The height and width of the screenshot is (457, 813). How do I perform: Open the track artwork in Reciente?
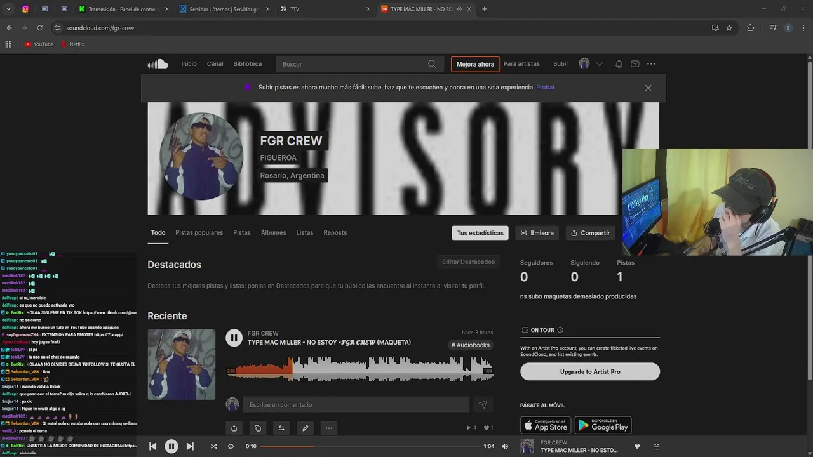tap(182, 364)
